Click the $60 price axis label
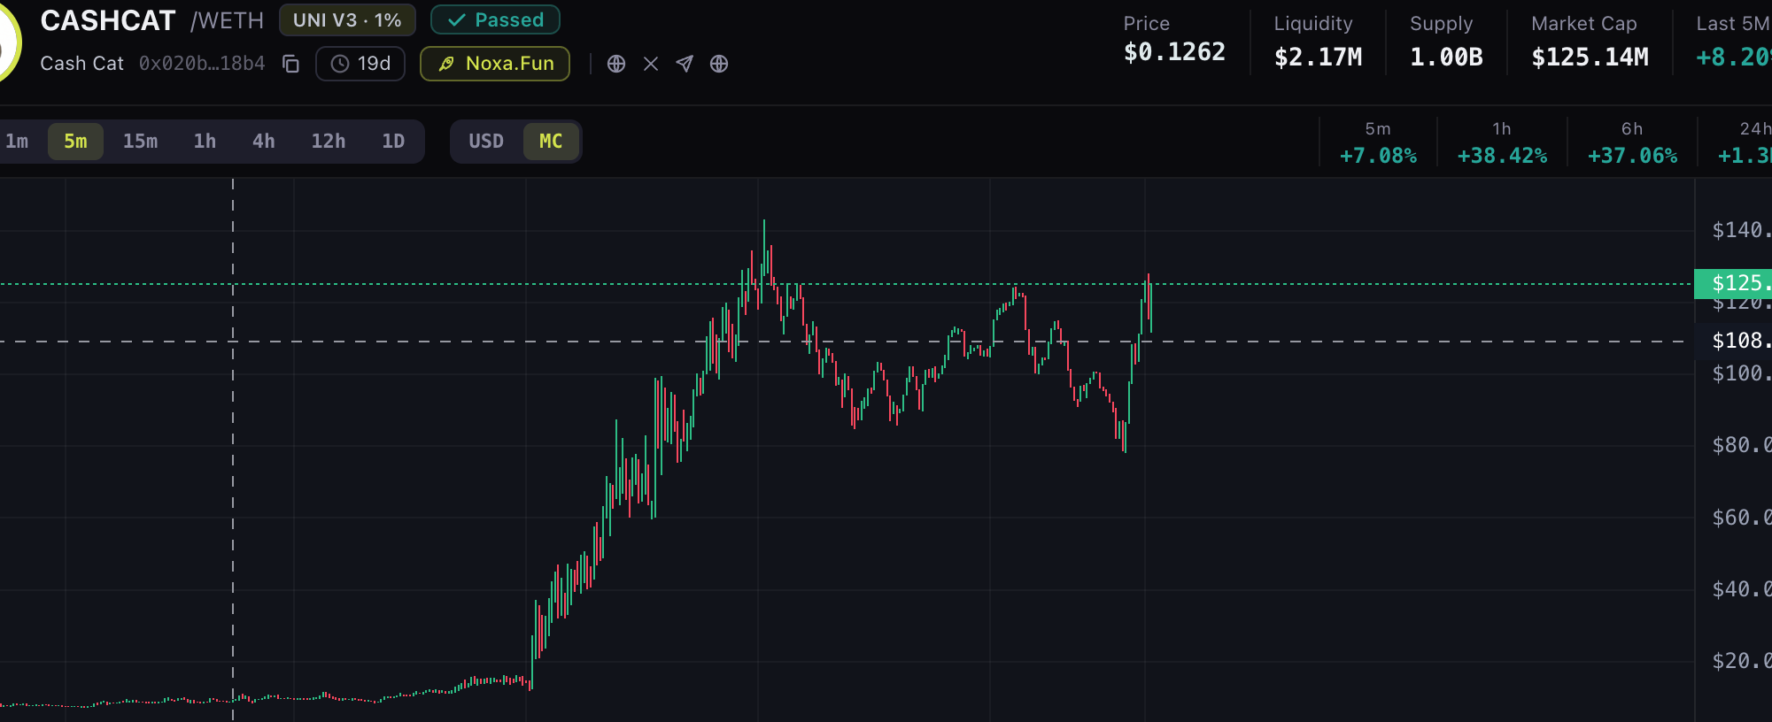 pos(1741,518)
